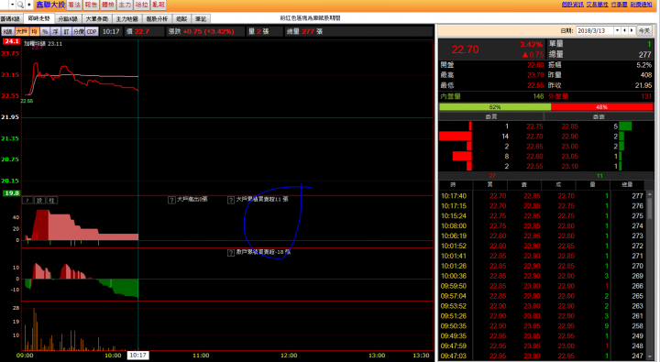Open the 個股資訊 link
The width and height of the screenshot is (660, 362).
(x=572, y=5)
